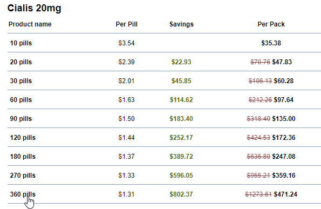The width and height of the screenshot is (321, 209).
Task: Click the $1.50 per pill price
Action: (x=127, y=119)
